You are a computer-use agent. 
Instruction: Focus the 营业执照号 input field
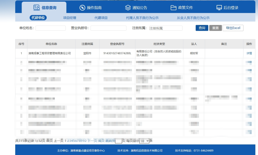point(108,28)
